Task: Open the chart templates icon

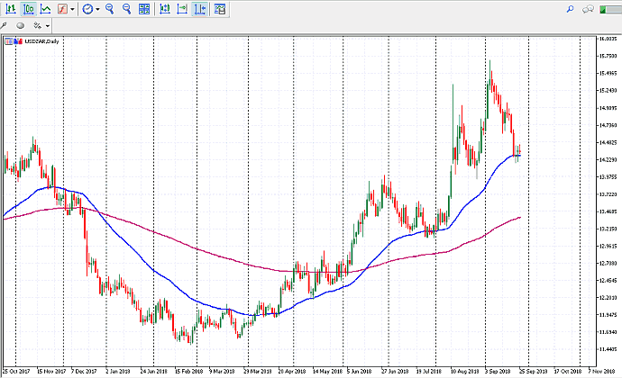Action: [x=219, y=9]
